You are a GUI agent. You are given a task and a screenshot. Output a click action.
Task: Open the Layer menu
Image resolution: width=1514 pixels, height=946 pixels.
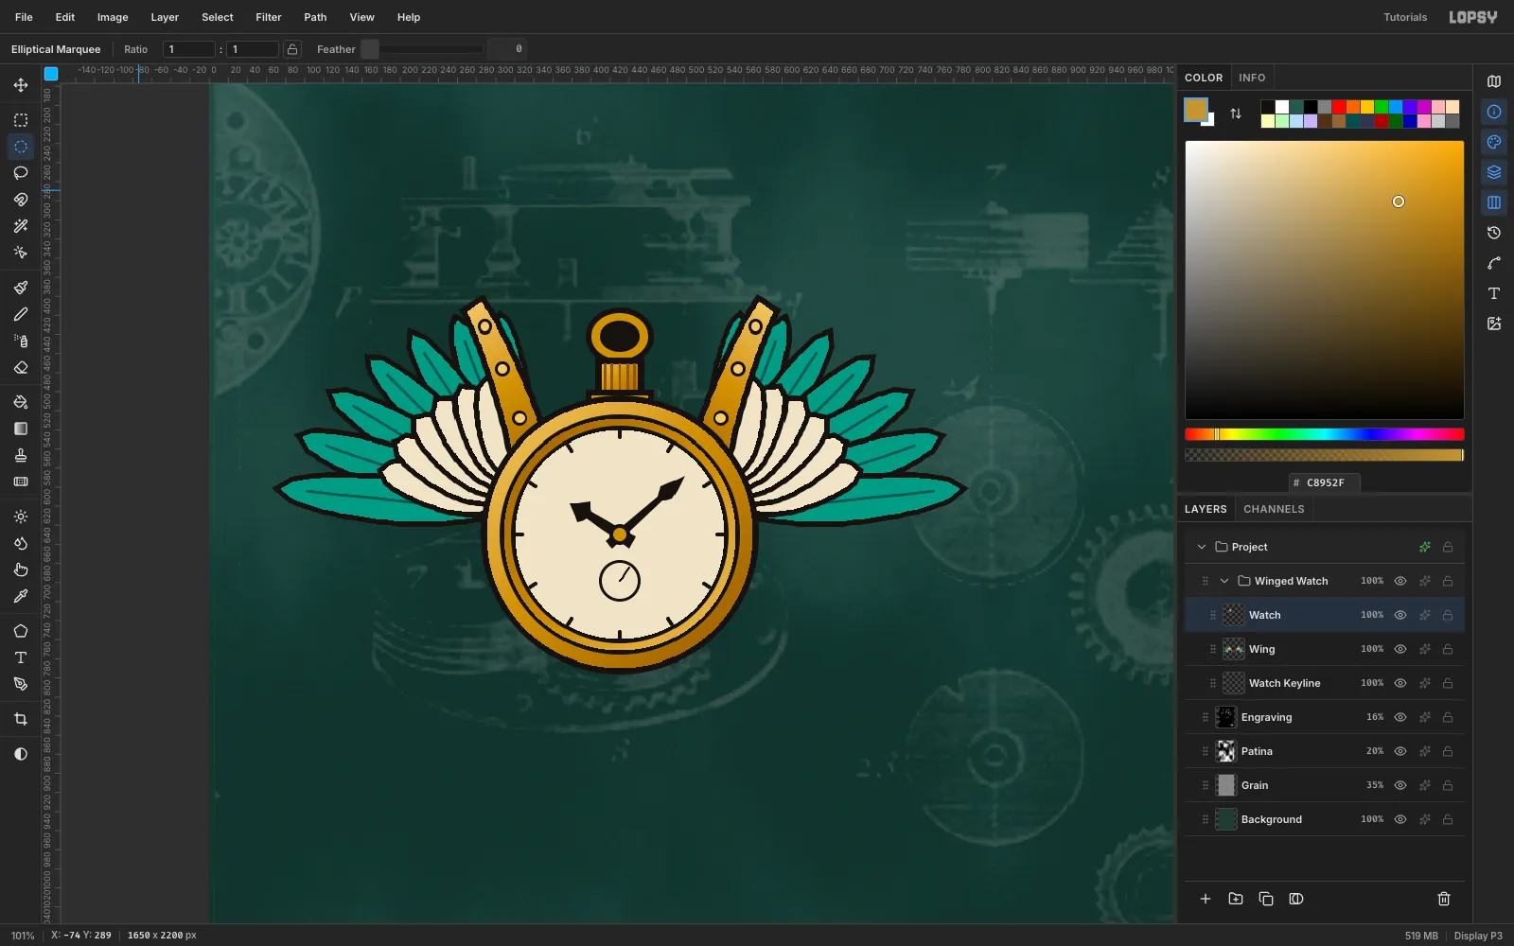point(165,17)
